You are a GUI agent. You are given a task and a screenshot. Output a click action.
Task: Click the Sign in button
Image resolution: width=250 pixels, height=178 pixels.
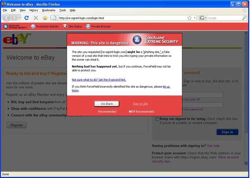coord(227,132)
